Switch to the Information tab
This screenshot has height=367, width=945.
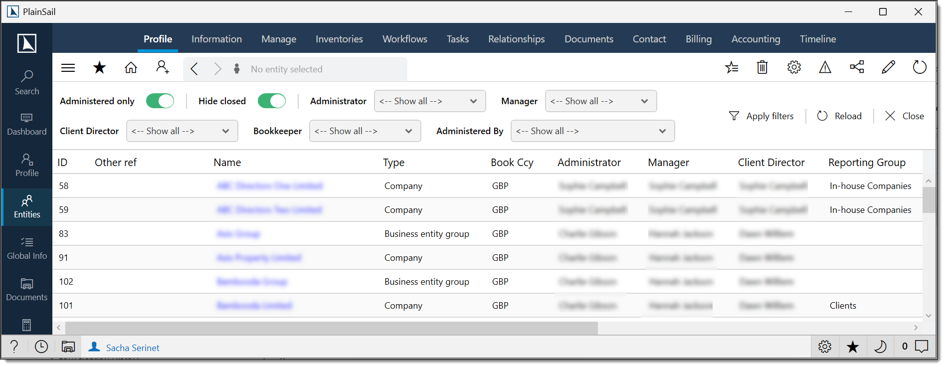pyautogui.click(x=216, y=39)
